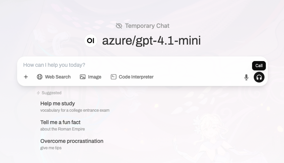
Task: Click the globe icon for Web Search
Action: pos(40,77)
